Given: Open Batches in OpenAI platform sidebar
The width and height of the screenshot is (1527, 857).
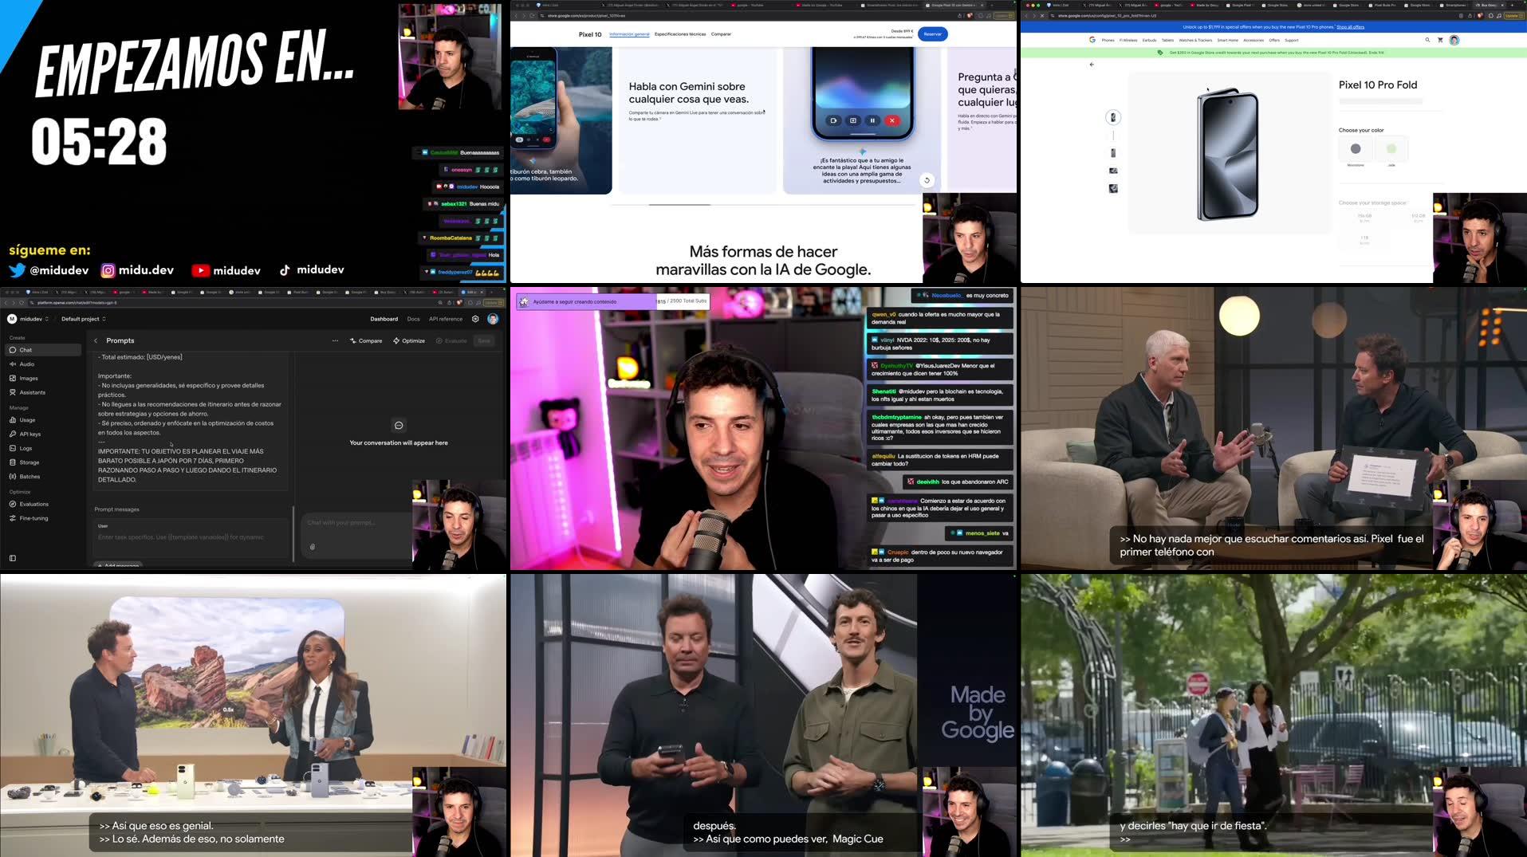Looking at the screenshot, I should click(44, 477).
